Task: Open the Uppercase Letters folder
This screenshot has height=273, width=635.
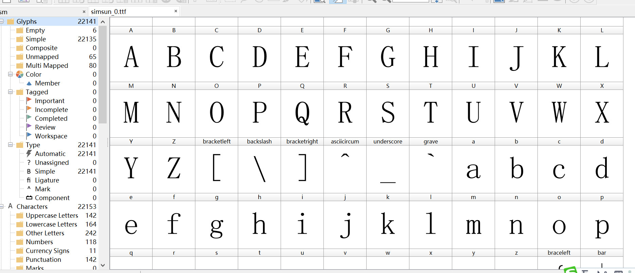Action: [x=52, y=215]
